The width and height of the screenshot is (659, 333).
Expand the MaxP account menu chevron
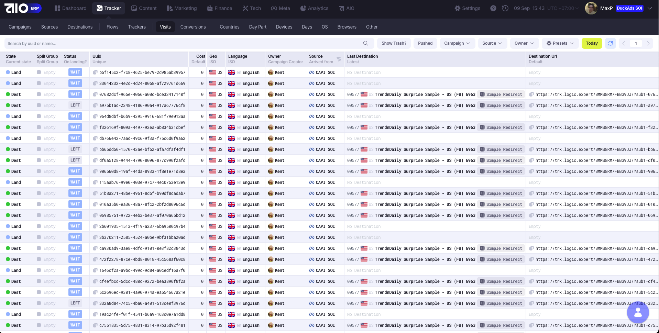[x=650, y=8]
